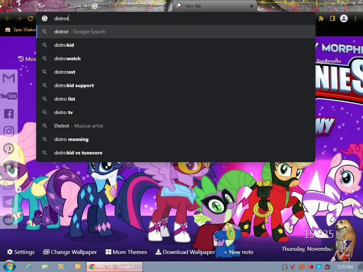Click the 3:35 PM system clock
Viewport: 363px width, 272px height.
pos(345,267)
